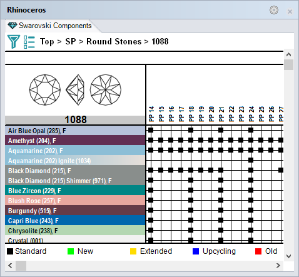Toggle the list view icon
Image resolution: width=299 pixels, height=277 pixels.
[x=29, y=42]
